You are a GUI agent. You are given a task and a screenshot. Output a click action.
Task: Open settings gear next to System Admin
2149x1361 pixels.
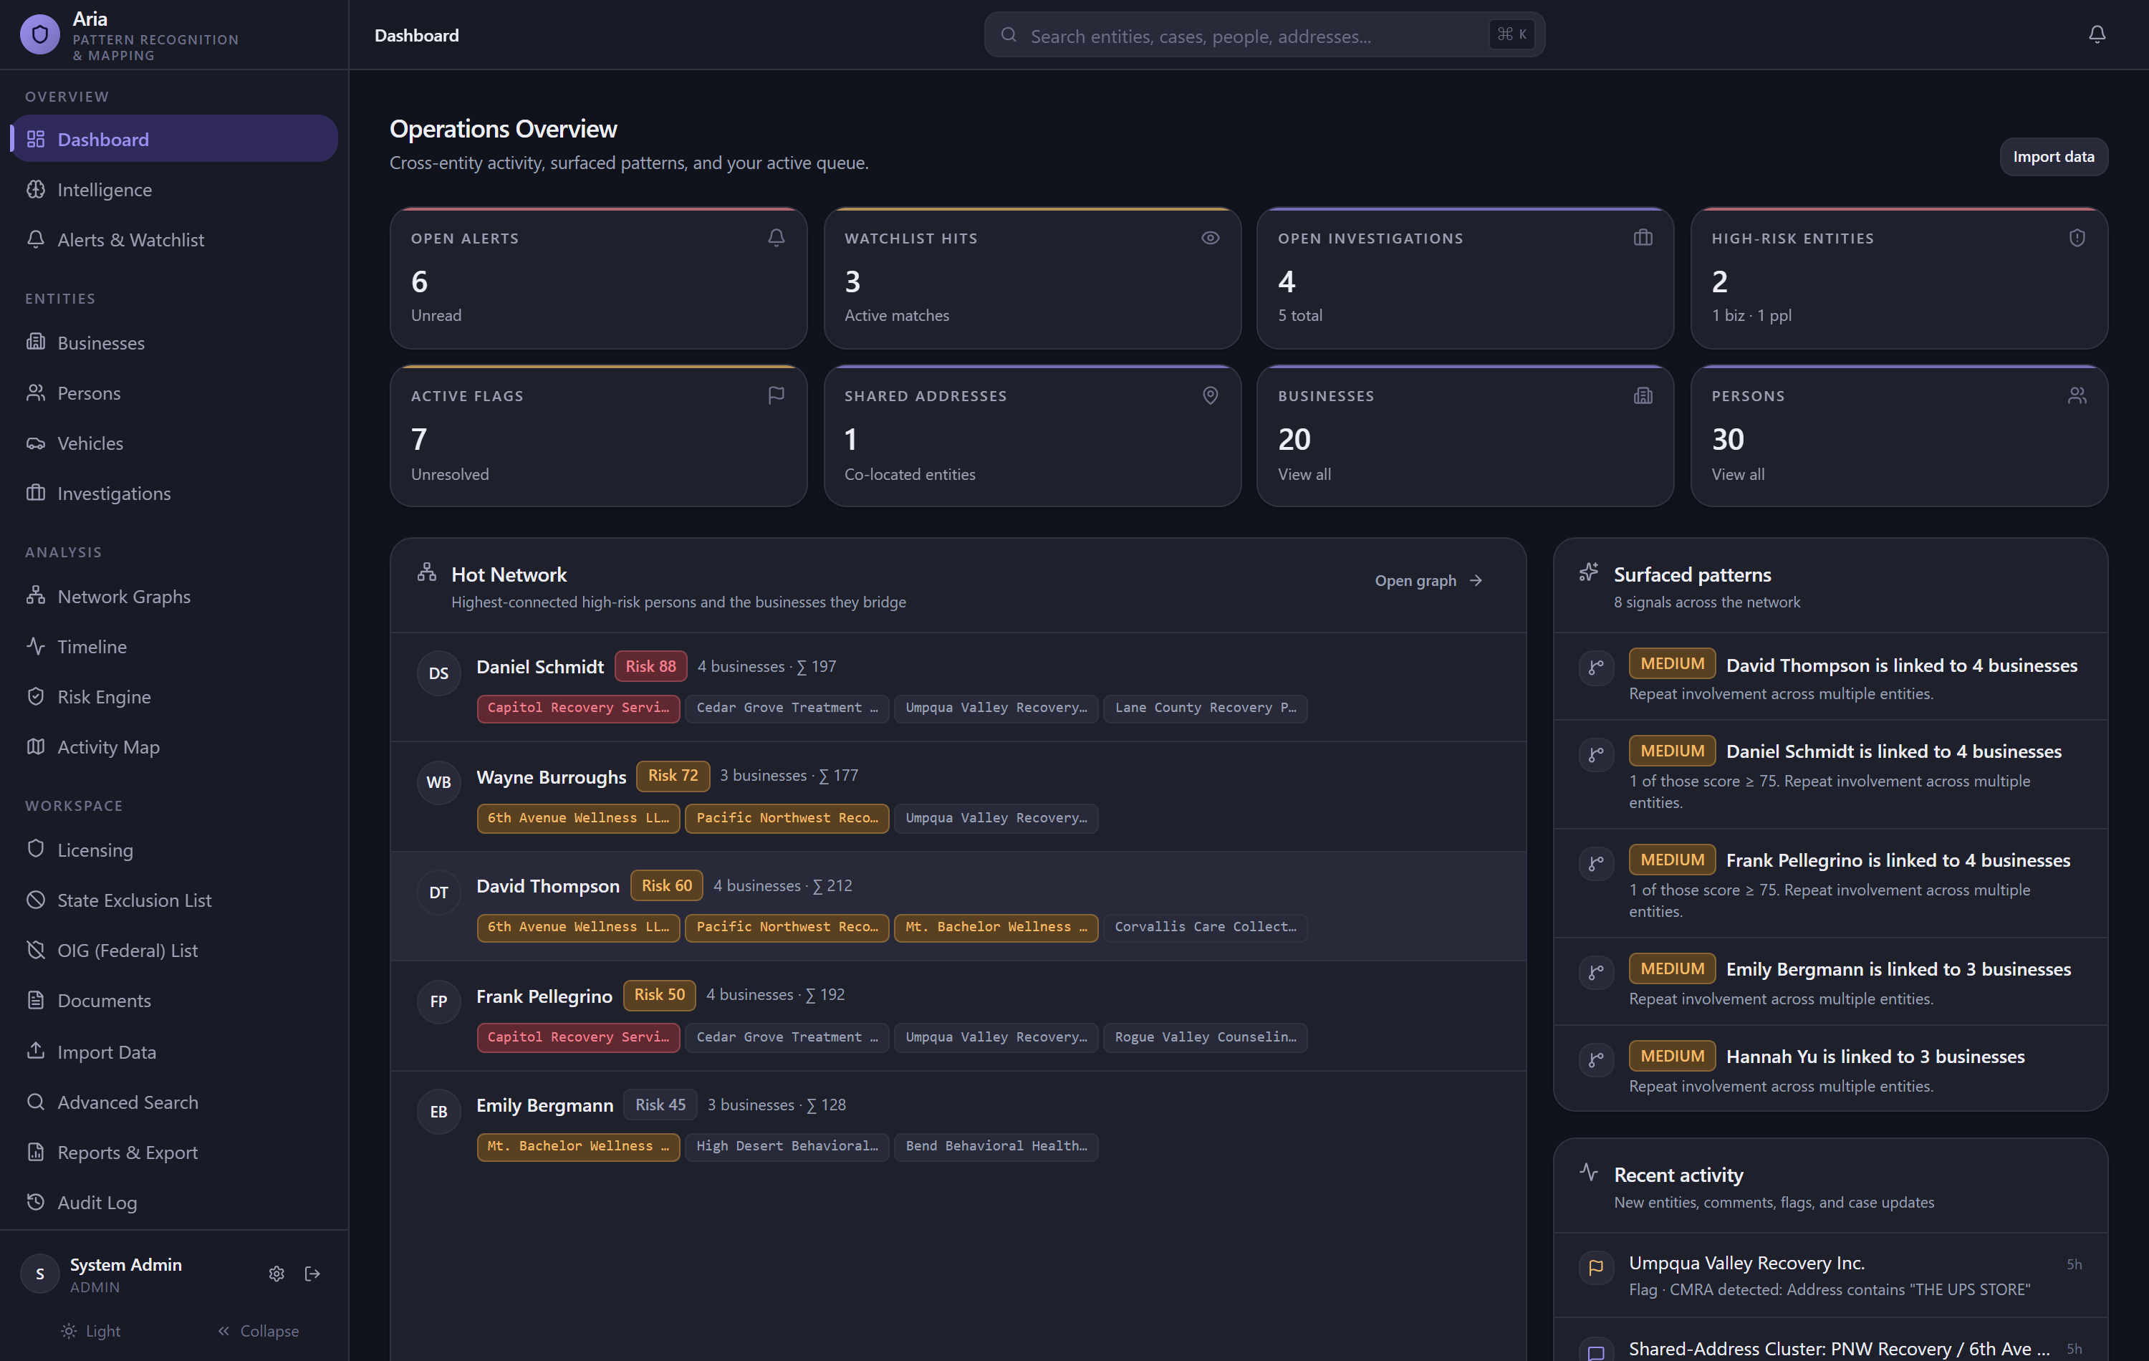pyautogui.click(x=277, y=1274)
